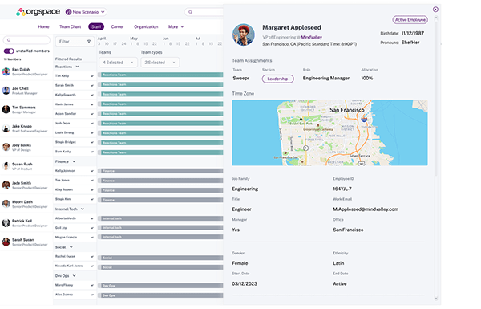Select Ran Dolph's avatar
This screenshot has width=481, height=309.
pyautogui.click(x=6, y=71)
